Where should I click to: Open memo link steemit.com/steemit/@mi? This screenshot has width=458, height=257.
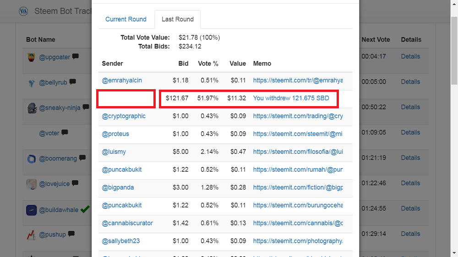point(298,134)
